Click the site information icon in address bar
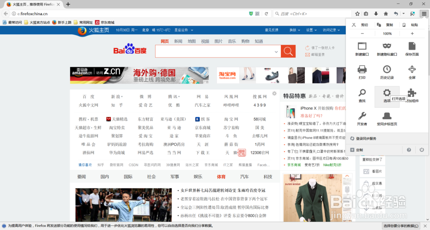Viewport: 430px width, 230px height. click(14, 14)
